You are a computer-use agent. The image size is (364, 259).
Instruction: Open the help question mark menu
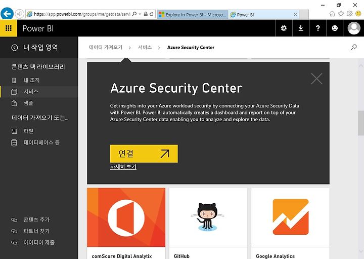tap(318, 28)
